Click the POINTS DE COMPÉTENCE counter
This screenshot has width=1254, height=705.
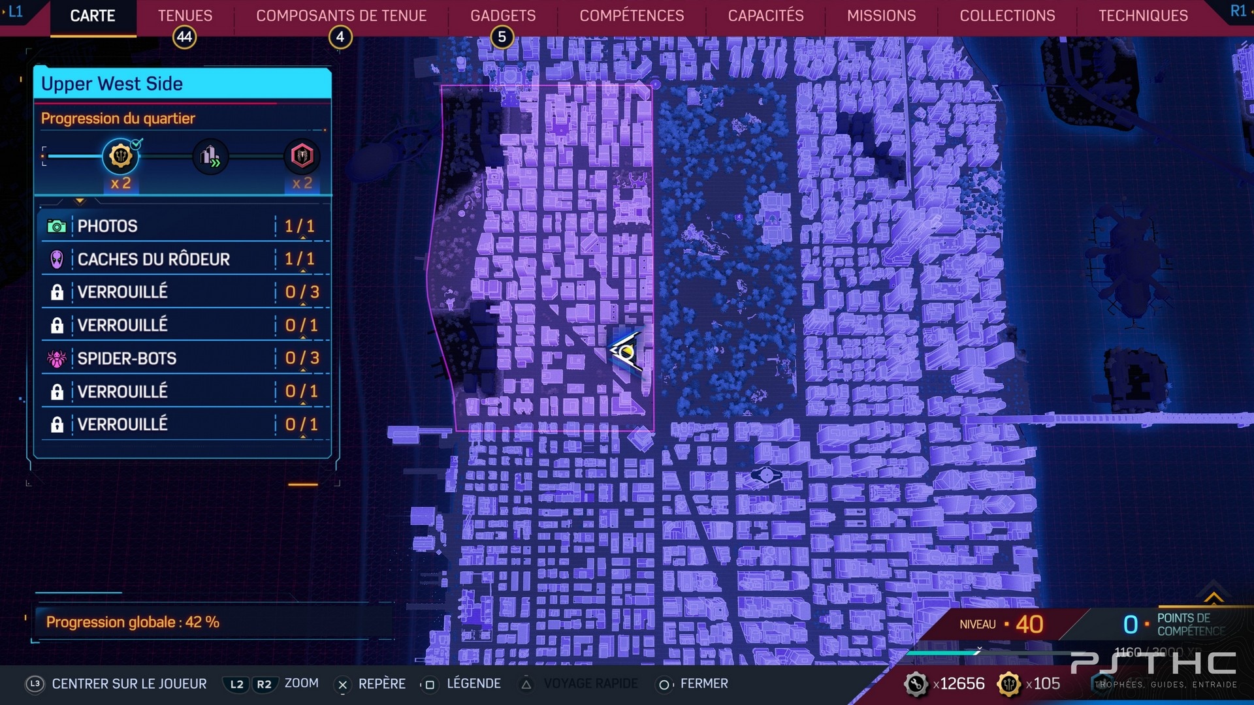coord(1174,625)
